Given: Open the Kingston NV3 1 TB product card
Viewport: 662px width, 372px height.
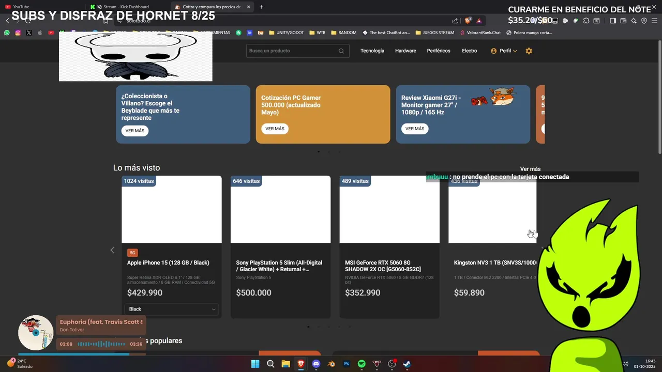Looking at the screenshot, I should [492, 247].
